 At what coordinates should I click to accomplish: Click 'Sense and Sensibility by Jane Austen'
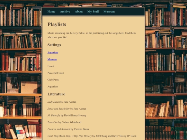click(x=67, y=109)
